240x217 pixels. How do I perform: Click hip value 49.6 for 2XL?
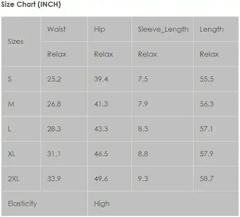tap(101, 179)
